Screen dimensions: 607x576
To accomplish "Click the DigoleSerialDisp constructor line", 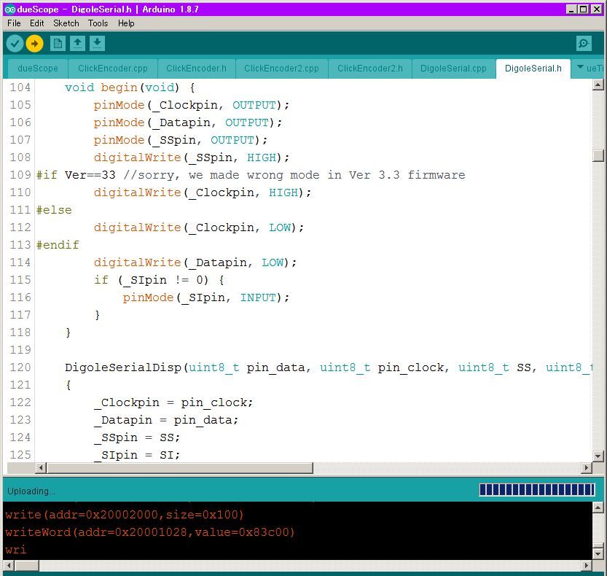I will tap(328, 367).
